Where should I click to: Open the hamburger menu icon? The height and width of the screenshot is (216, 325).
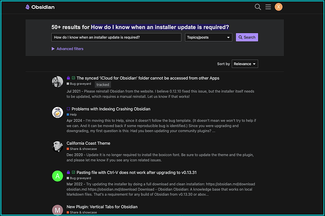pos(268,7)
